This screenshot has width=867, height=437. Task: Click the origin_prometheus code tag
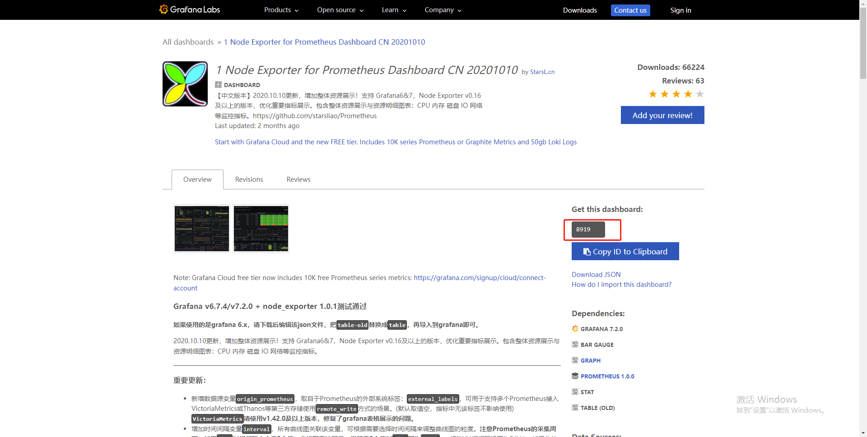click(x=265, y=399)
